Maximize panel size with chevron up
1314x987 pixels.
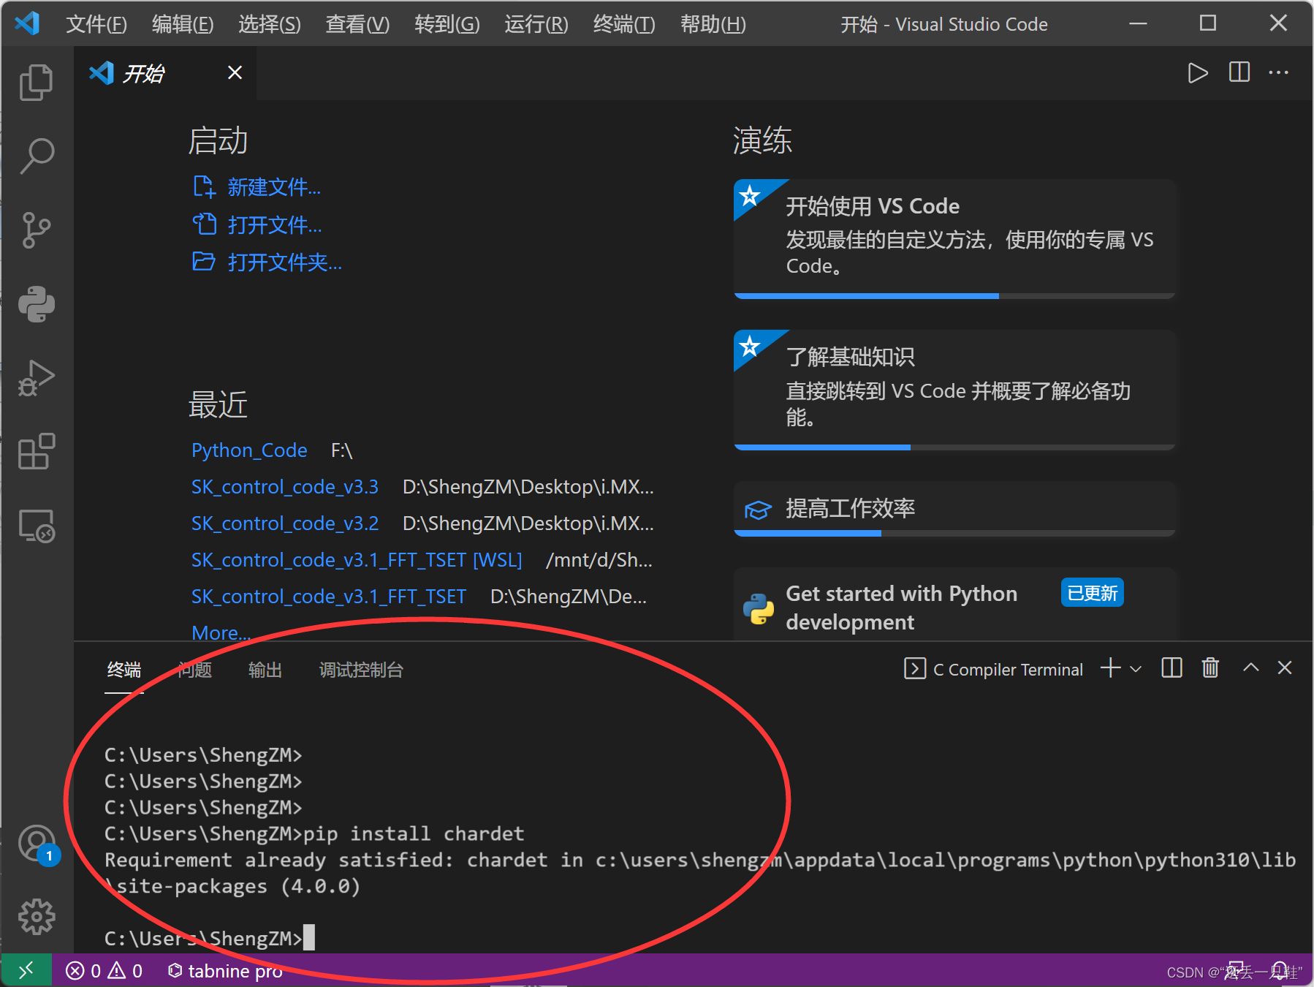tap(1250, 668)
